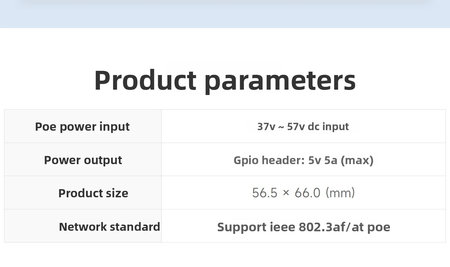This screenshot has height=267, width=450.
Task: Click the 57v maximum voltage value
Action: (x=296, y=127)
